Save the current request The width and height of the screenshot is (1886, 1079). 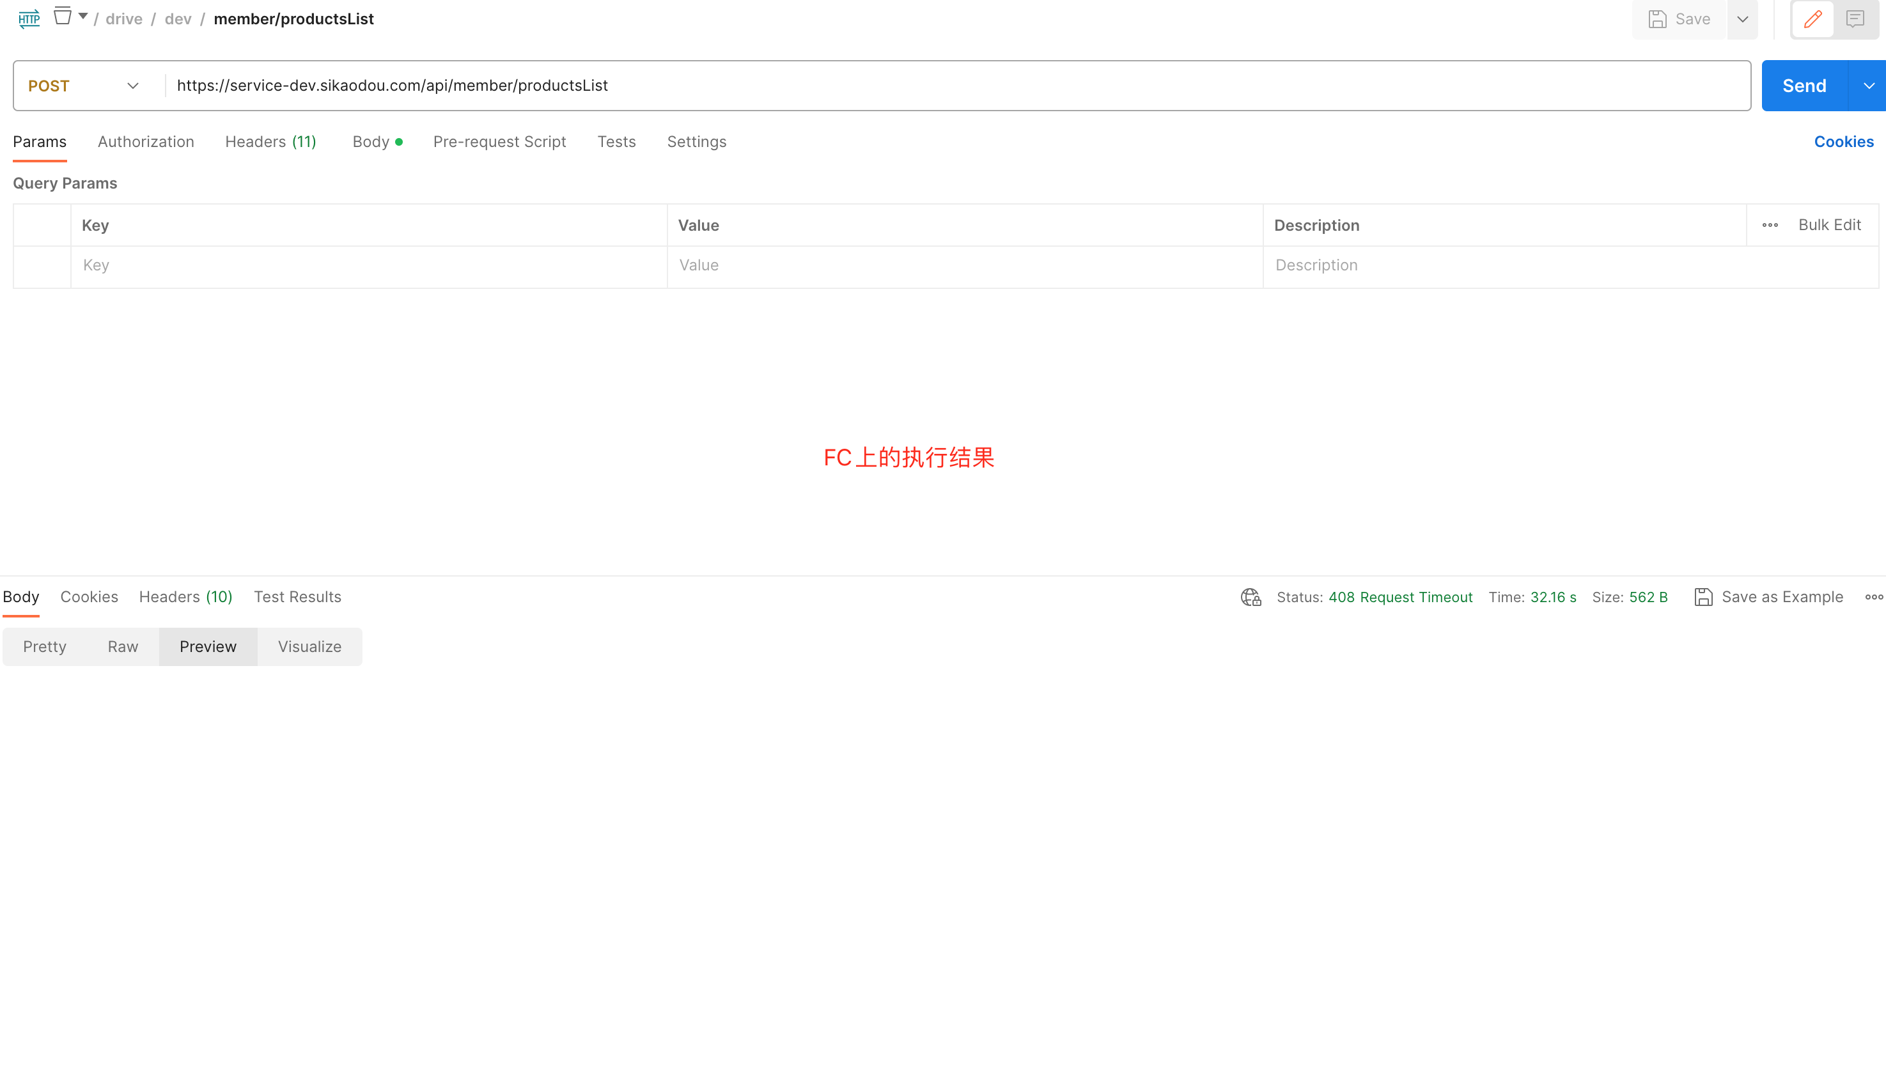[1679, 19]
